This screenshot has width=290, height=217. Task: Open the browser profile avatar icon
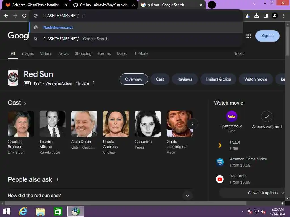(275, 16)
